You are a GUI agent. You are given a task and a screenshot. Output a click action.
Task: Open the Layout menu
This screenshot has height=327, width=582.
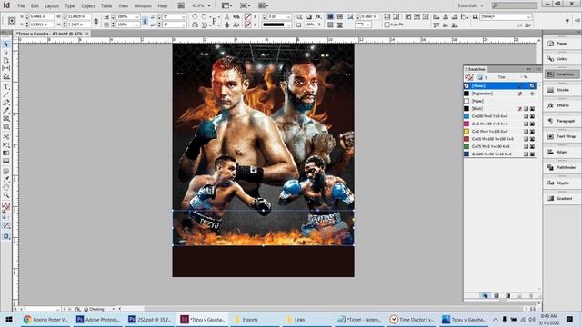pos(52,6)
